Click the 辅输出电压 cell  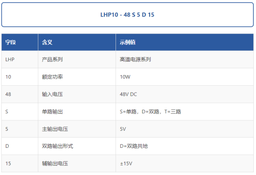77,163
